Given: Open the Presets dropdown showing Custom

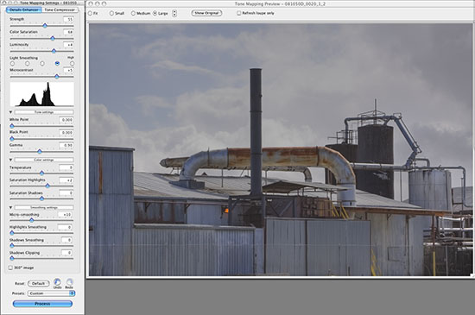Looking at the screenshot, I should pos(51,293).
